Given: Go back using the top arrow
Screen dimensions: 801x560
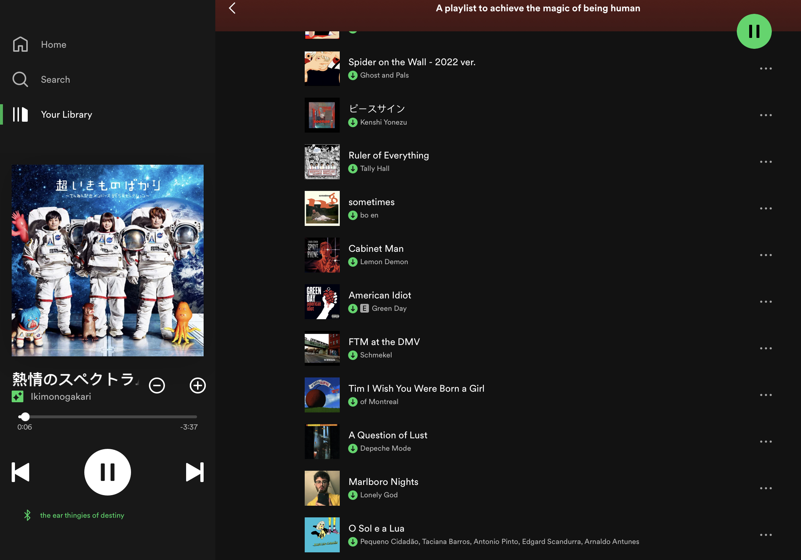Looking at the screenshot, I should click(x=232, y=8).
